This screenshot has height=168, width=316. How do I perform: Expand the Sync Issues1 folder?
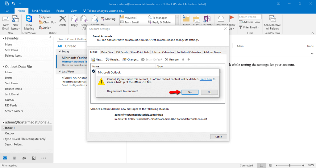(x=3, y=139)
